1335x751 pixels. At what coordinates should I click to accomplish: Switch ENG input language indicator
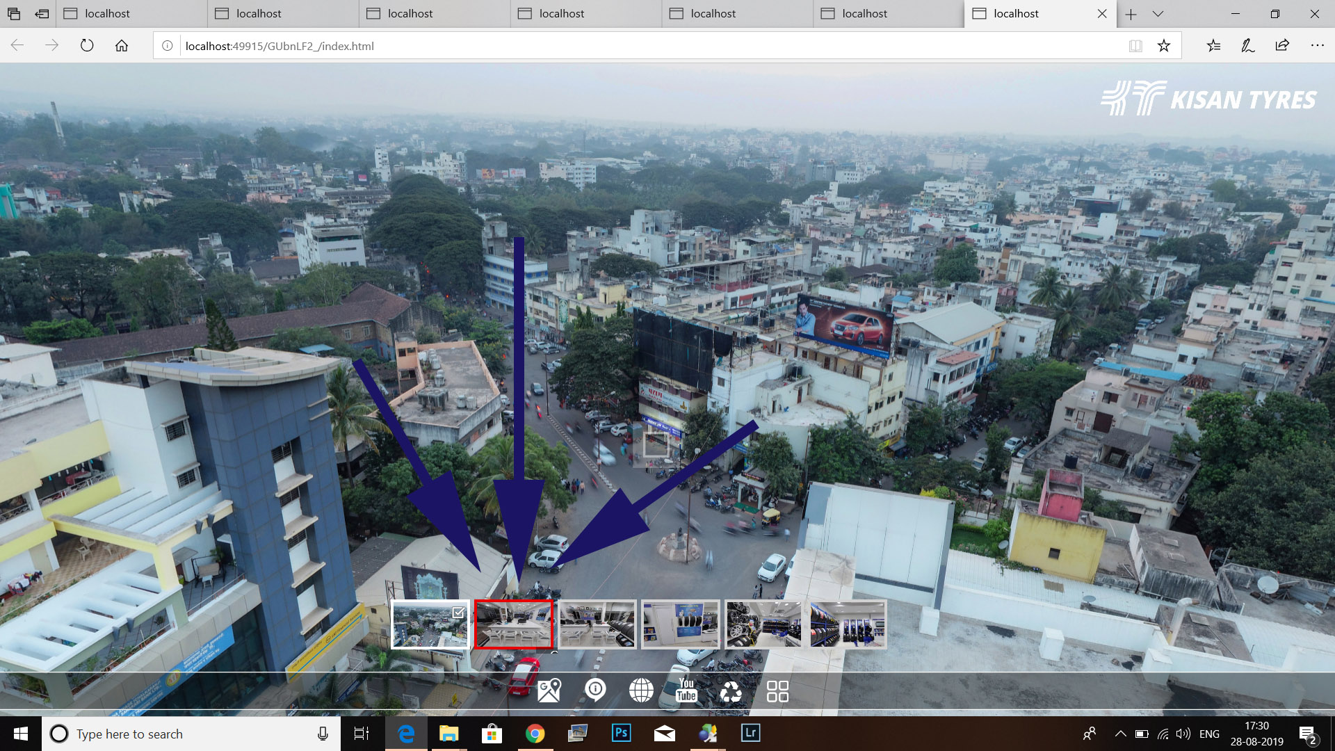tap(1209, 734)
